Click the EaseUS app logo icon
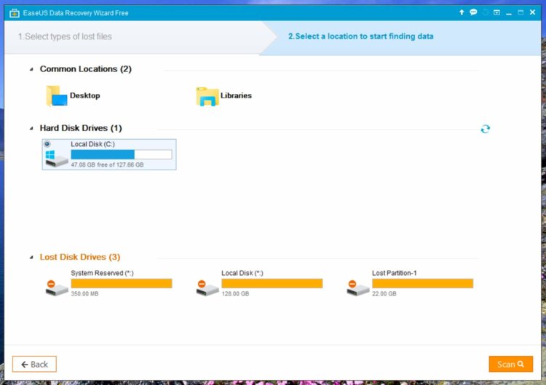The width and height of the screenshot is (546, 385). pyautogui.click(x=15, y=13)
